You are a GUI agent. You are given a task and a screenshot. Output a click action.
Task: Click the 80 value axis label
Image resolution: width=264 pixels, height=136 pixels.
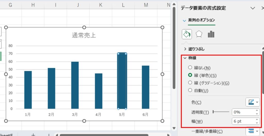(x=10, y=46)
